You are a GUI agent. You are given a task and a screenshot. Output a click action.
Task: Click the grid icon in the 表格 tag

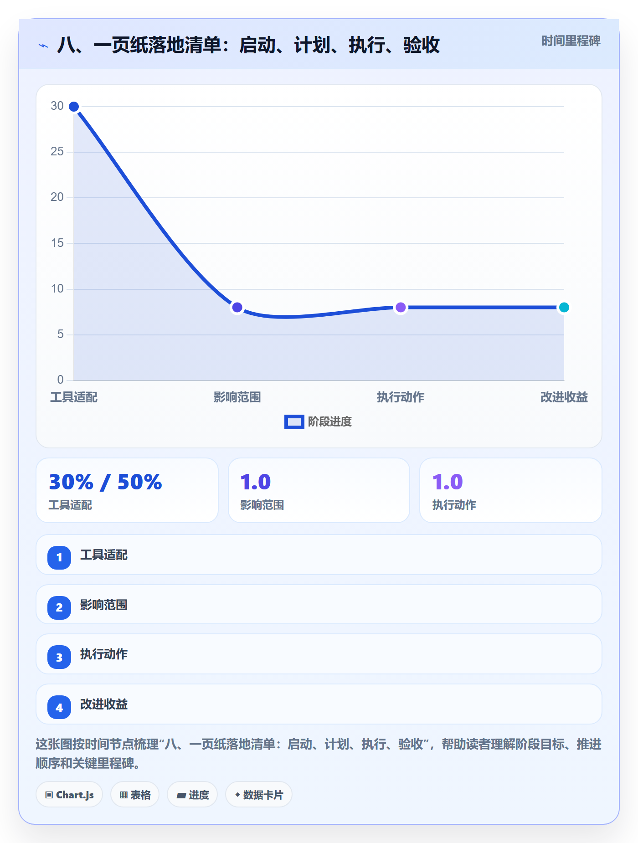(x=123, y=795)
